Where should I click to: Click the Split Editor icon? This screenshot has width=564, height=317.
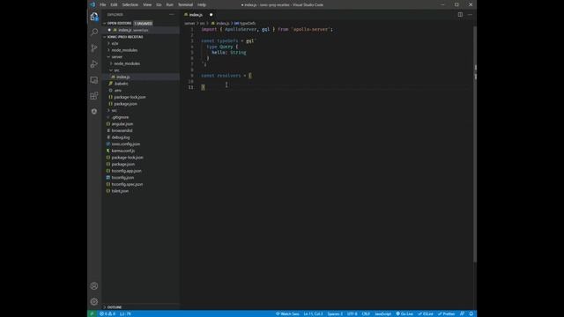pyautogui.click(x=460, y=15)
